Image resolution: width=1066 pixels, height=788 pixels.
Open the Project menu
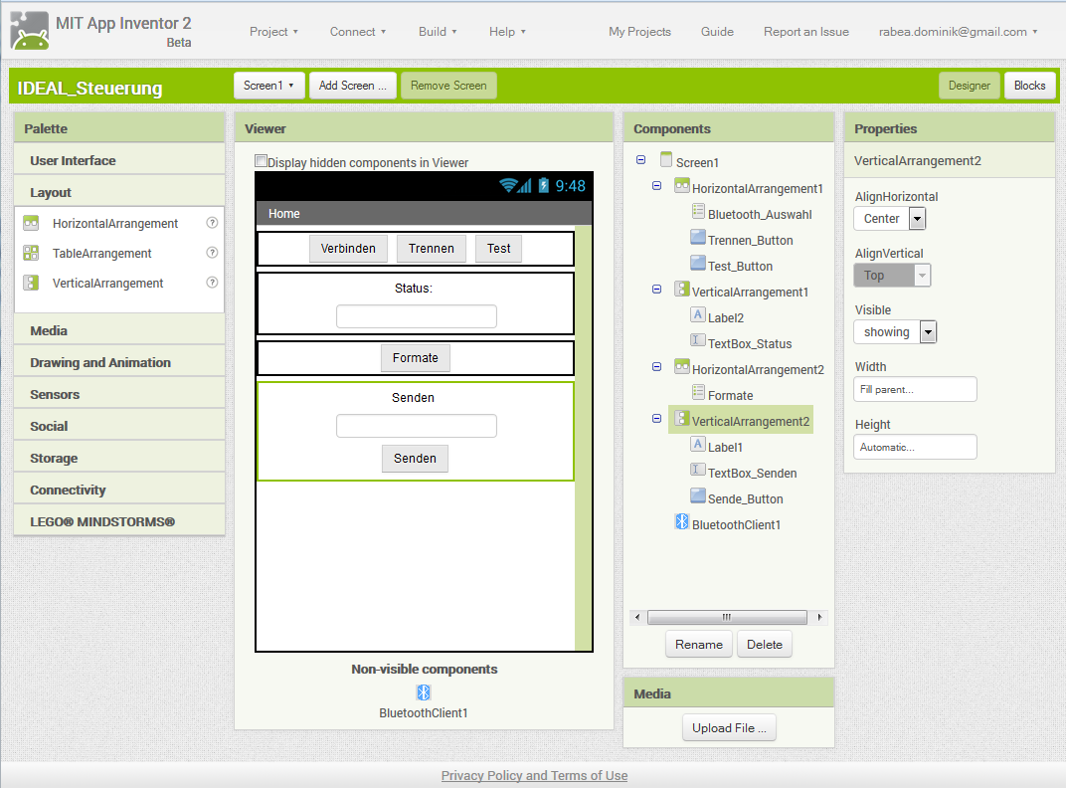coord(273,32)
